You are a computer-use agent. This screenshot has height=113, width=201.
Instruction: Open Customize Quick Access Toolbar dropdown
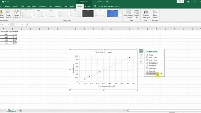pyautogui.click(x=13, y=2)
